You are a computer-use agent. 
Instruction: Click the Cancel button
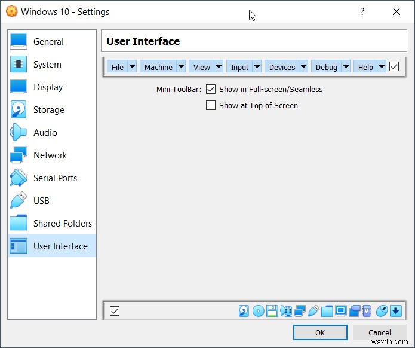[x=380, y=332]
